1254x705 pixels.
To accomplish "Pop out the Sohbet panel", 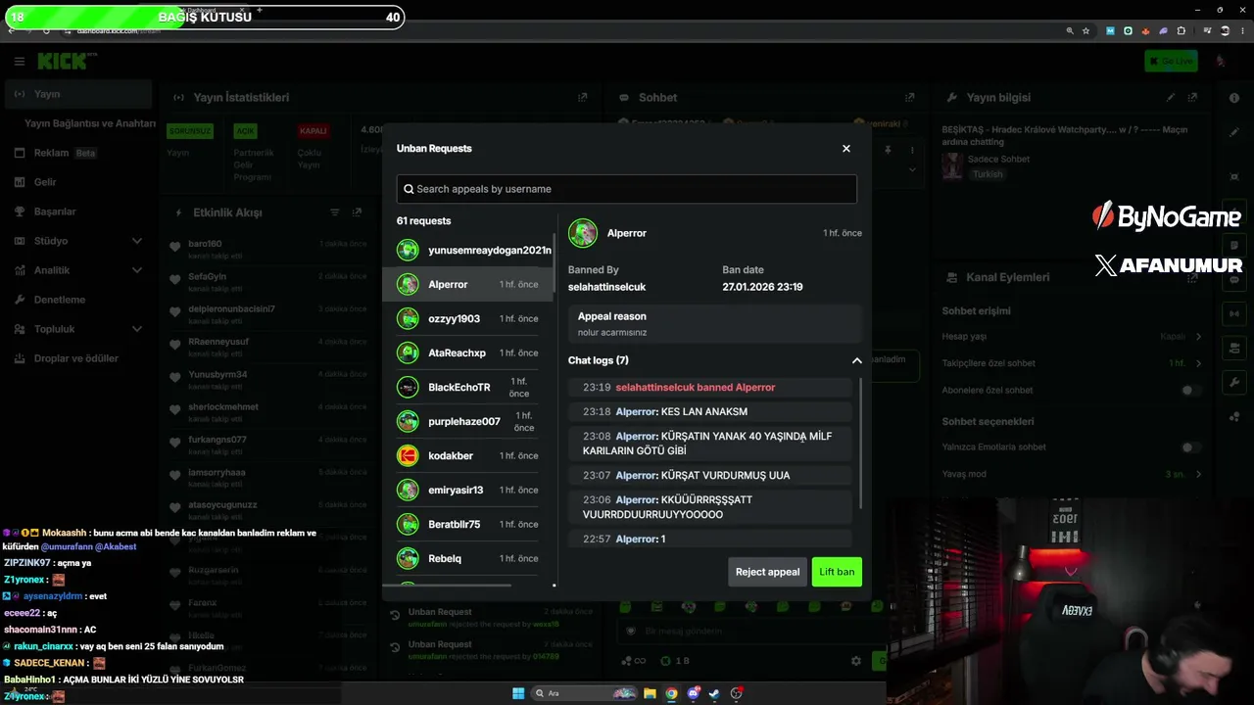I will [909, 97].
